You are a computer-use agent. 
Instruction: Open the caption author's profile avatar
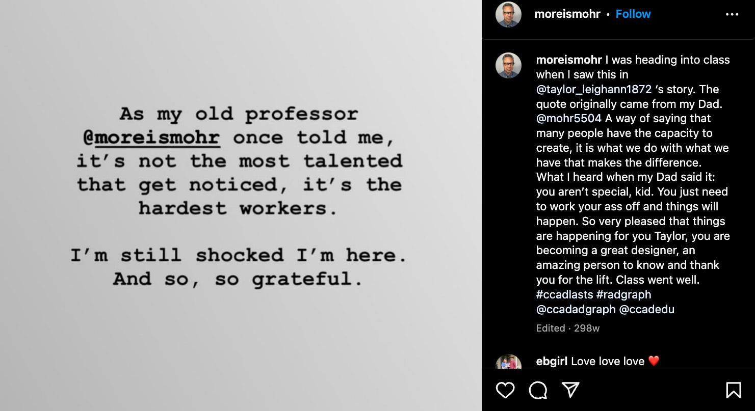click(x=508, y=65)
